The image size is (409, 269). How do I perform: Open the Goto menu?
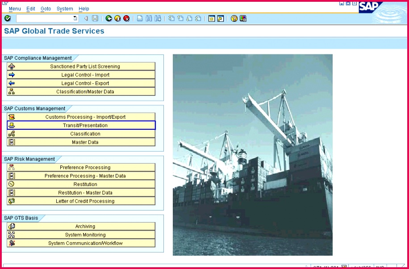[x=46, y=8]
